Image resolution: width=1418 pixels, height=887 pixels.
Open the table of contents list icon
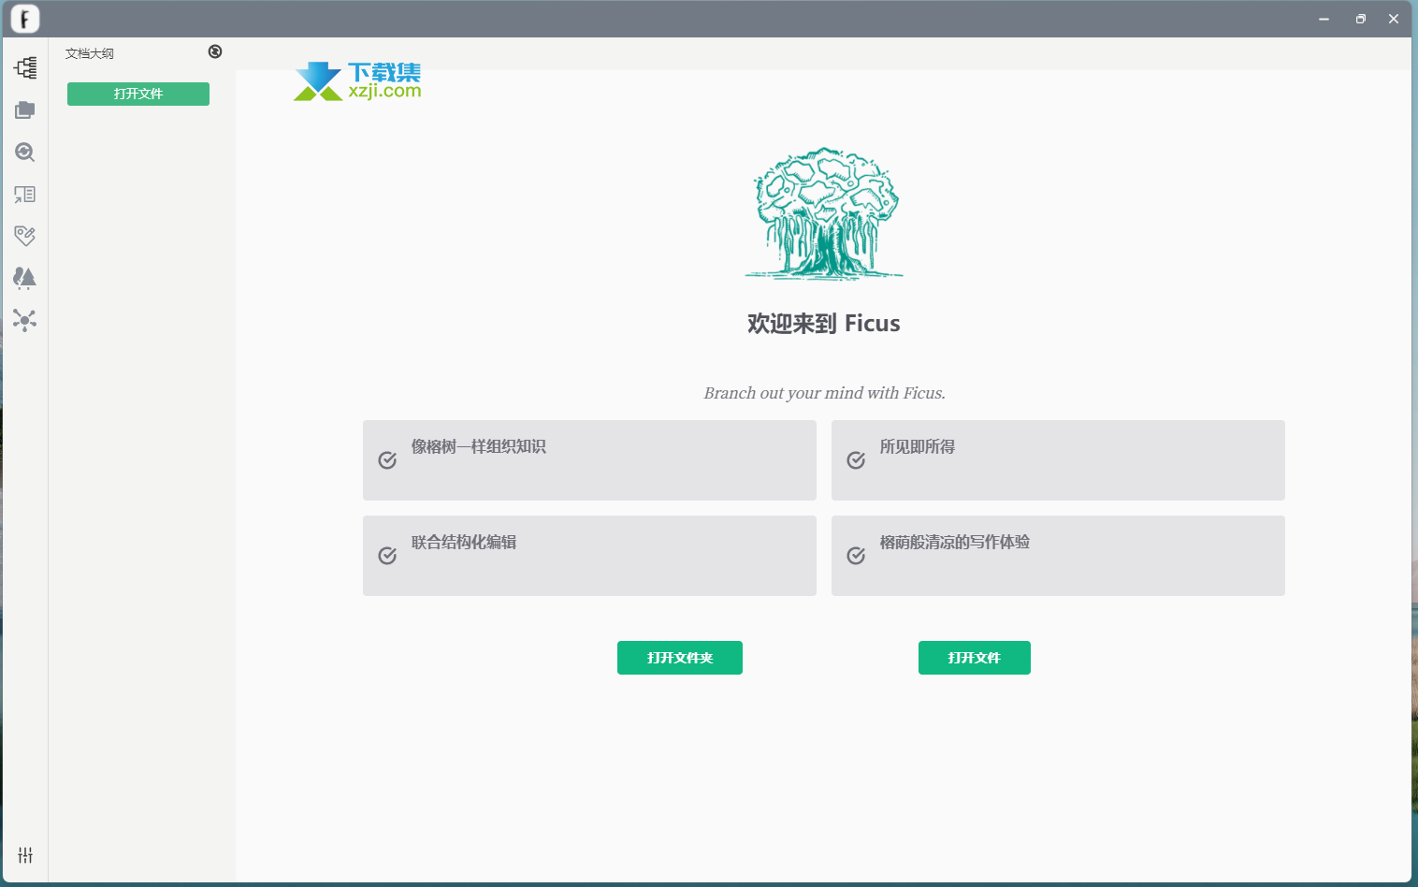coord(25,195)
